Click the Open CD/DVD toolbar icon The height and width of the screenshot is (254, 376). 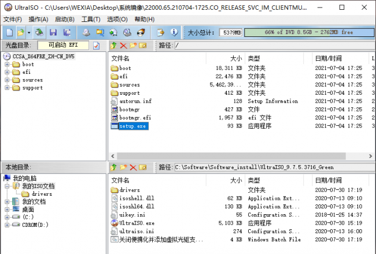pyautogui.click(x=39, y=32)
